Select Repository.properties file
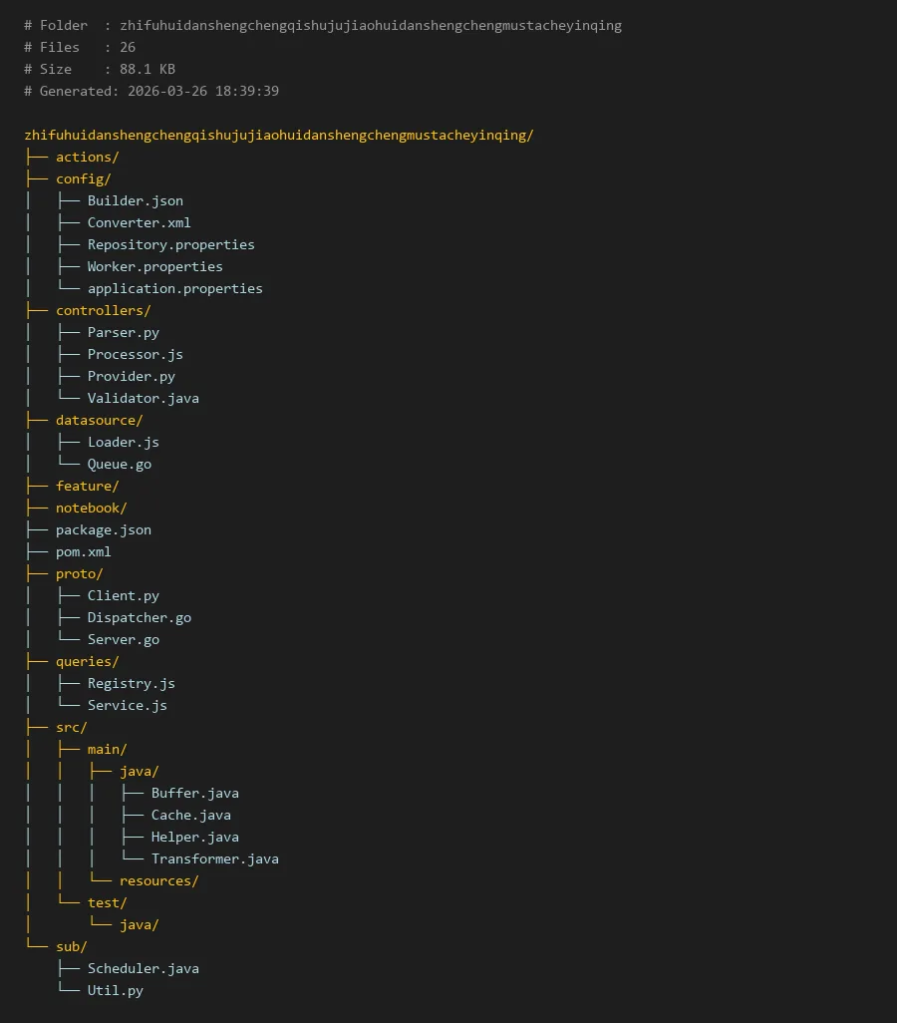Viewport: 897px width, 1023px height. point(170,244)
